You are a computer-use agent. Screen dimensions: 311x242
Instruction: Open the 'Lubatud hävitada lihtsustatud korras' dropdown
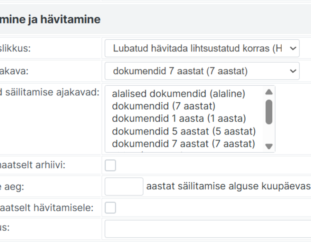click(x=202, y=48)
